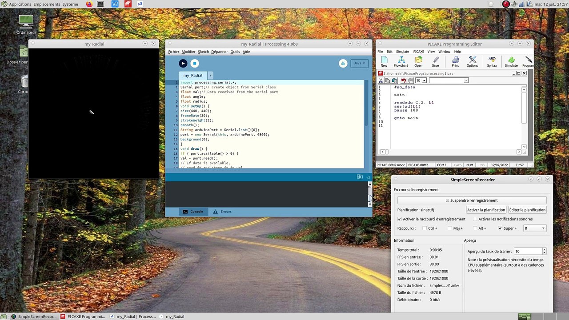569x320 pixels.
Task: Open Options in the PICAXE toolbar
Action: 472,62
